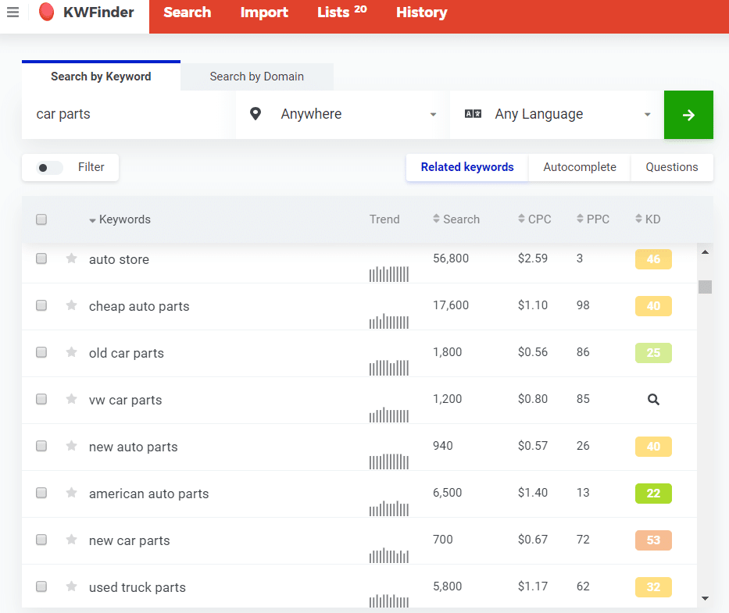This screenshot has height=613, width=729.
Task: Click KD score 53 badge for 'new car parts'
Action: click(653, 540)
